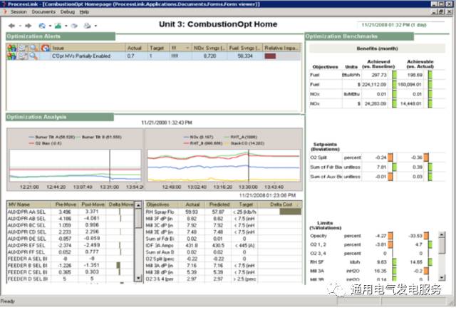Select Mill 3A dP objective row
Viewport: 456px width, 310px height.
point(223,265)
